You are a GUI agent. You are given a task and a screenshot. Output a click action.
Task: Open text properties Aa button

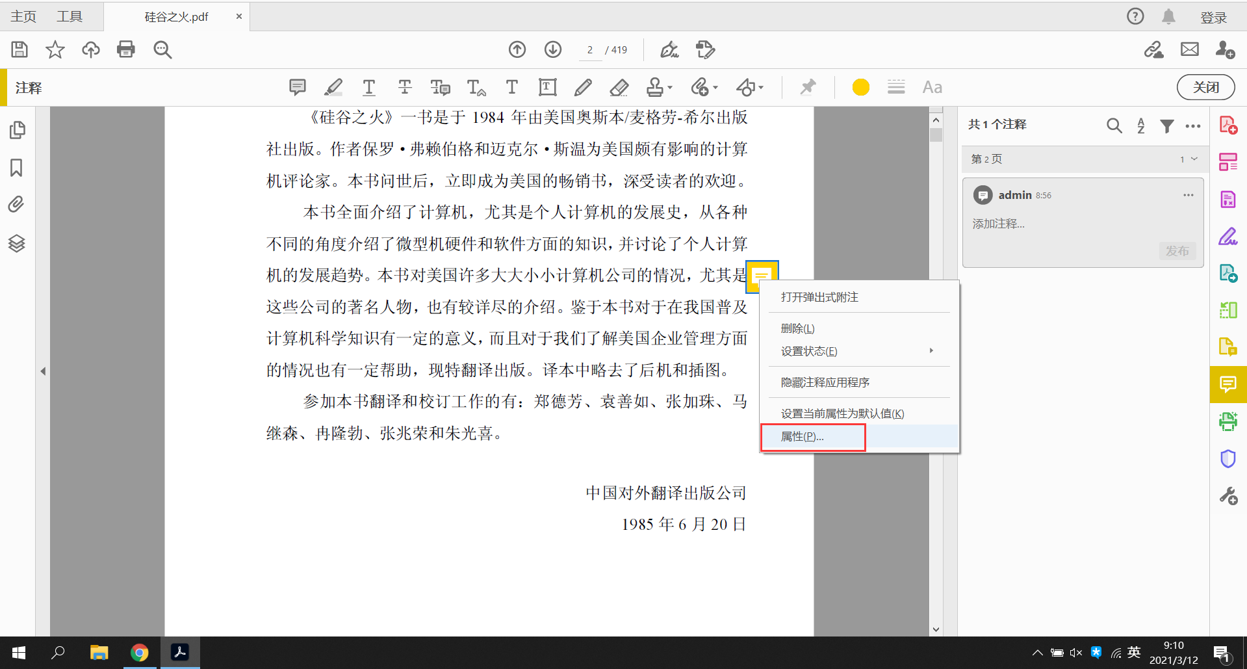[x=932, y=87]
